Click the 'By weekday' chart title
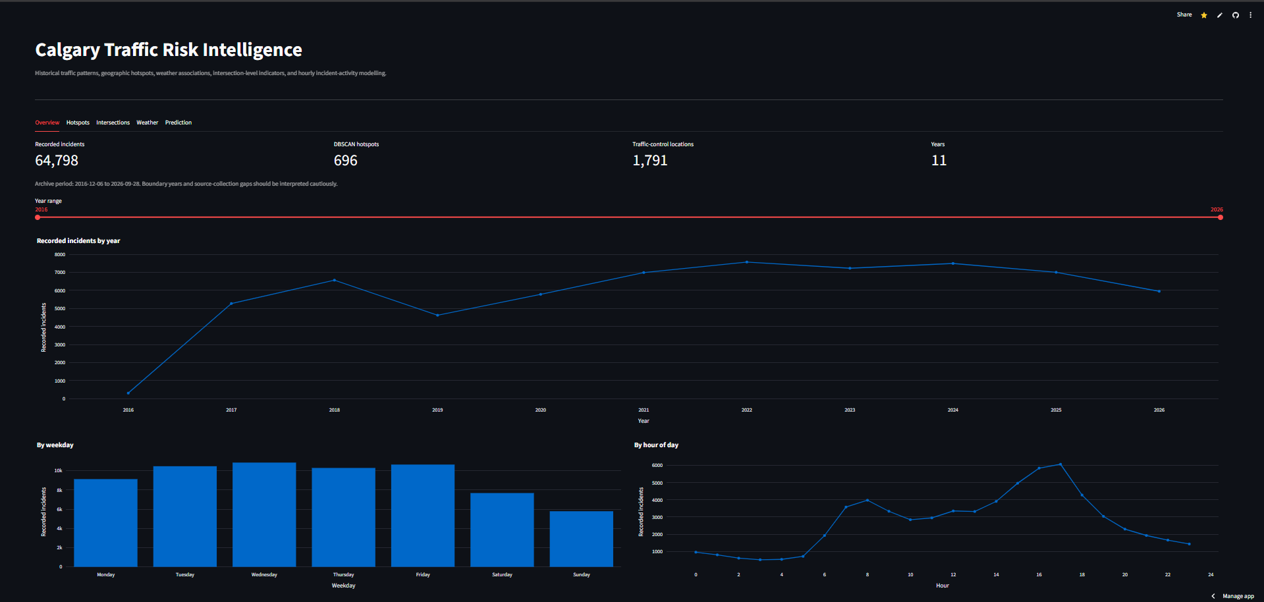 tap(55, 445)
